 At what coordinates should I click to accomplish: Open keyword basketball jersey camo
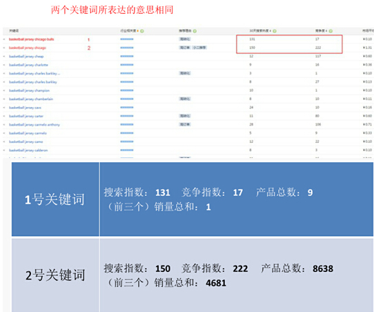26,142
